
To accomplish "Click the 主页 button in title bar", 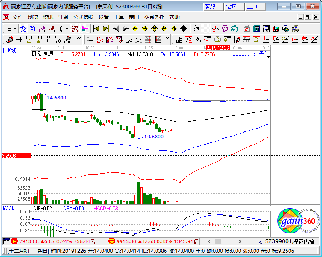I will (x=255, y=7).
